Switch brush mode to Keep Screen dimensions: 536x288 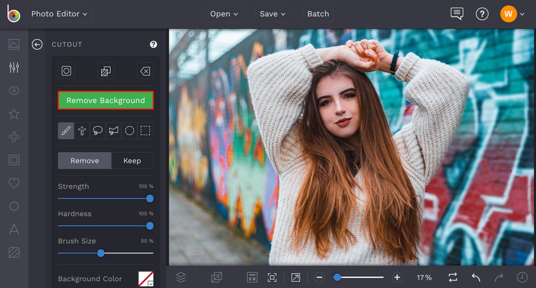[132, 161]
